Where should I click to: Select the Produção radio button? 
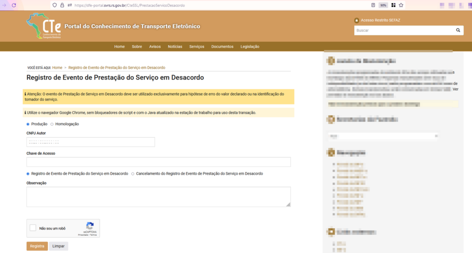pyautogui.click(x=28, y=124)
